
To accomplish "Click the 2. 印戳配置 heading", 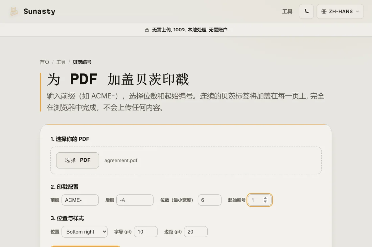I will pyautogui.click(x=65, y=187).
